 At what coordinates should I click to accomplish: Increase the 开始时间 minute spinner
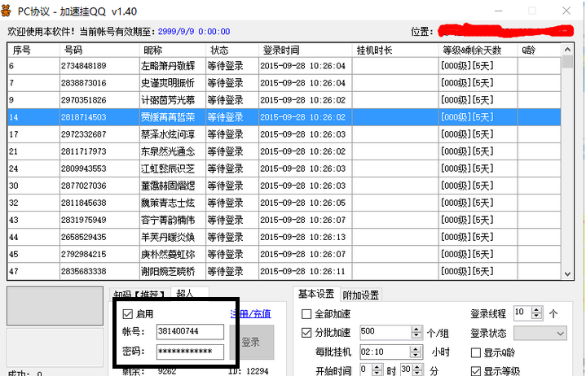416,367
